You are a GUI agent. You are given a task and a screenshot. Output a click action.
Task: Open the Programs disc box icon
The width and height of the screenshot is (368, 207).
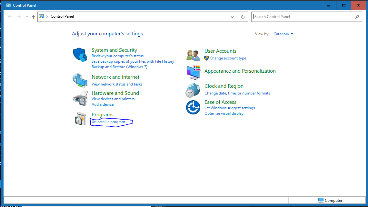click(x=81, y=119)
